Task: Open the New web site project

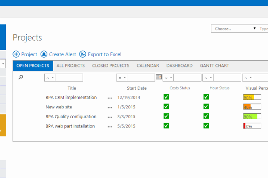Action: click(59, 107)
